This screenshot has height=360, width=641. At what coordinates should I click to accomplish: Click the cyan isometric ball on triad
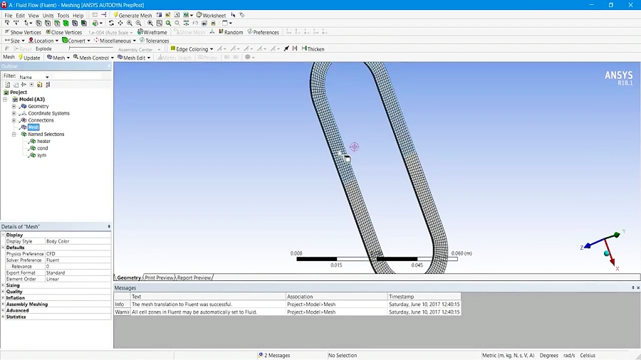[607, 253]
